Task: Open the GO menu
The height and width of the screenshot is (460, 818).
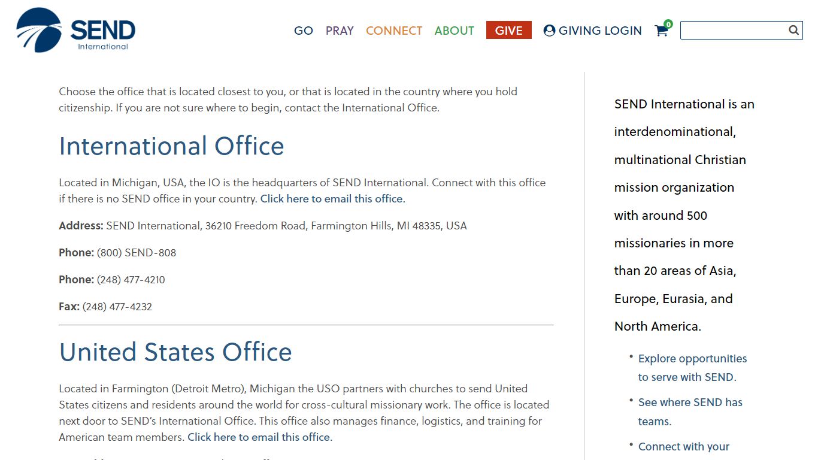Action: click(304, 31)
